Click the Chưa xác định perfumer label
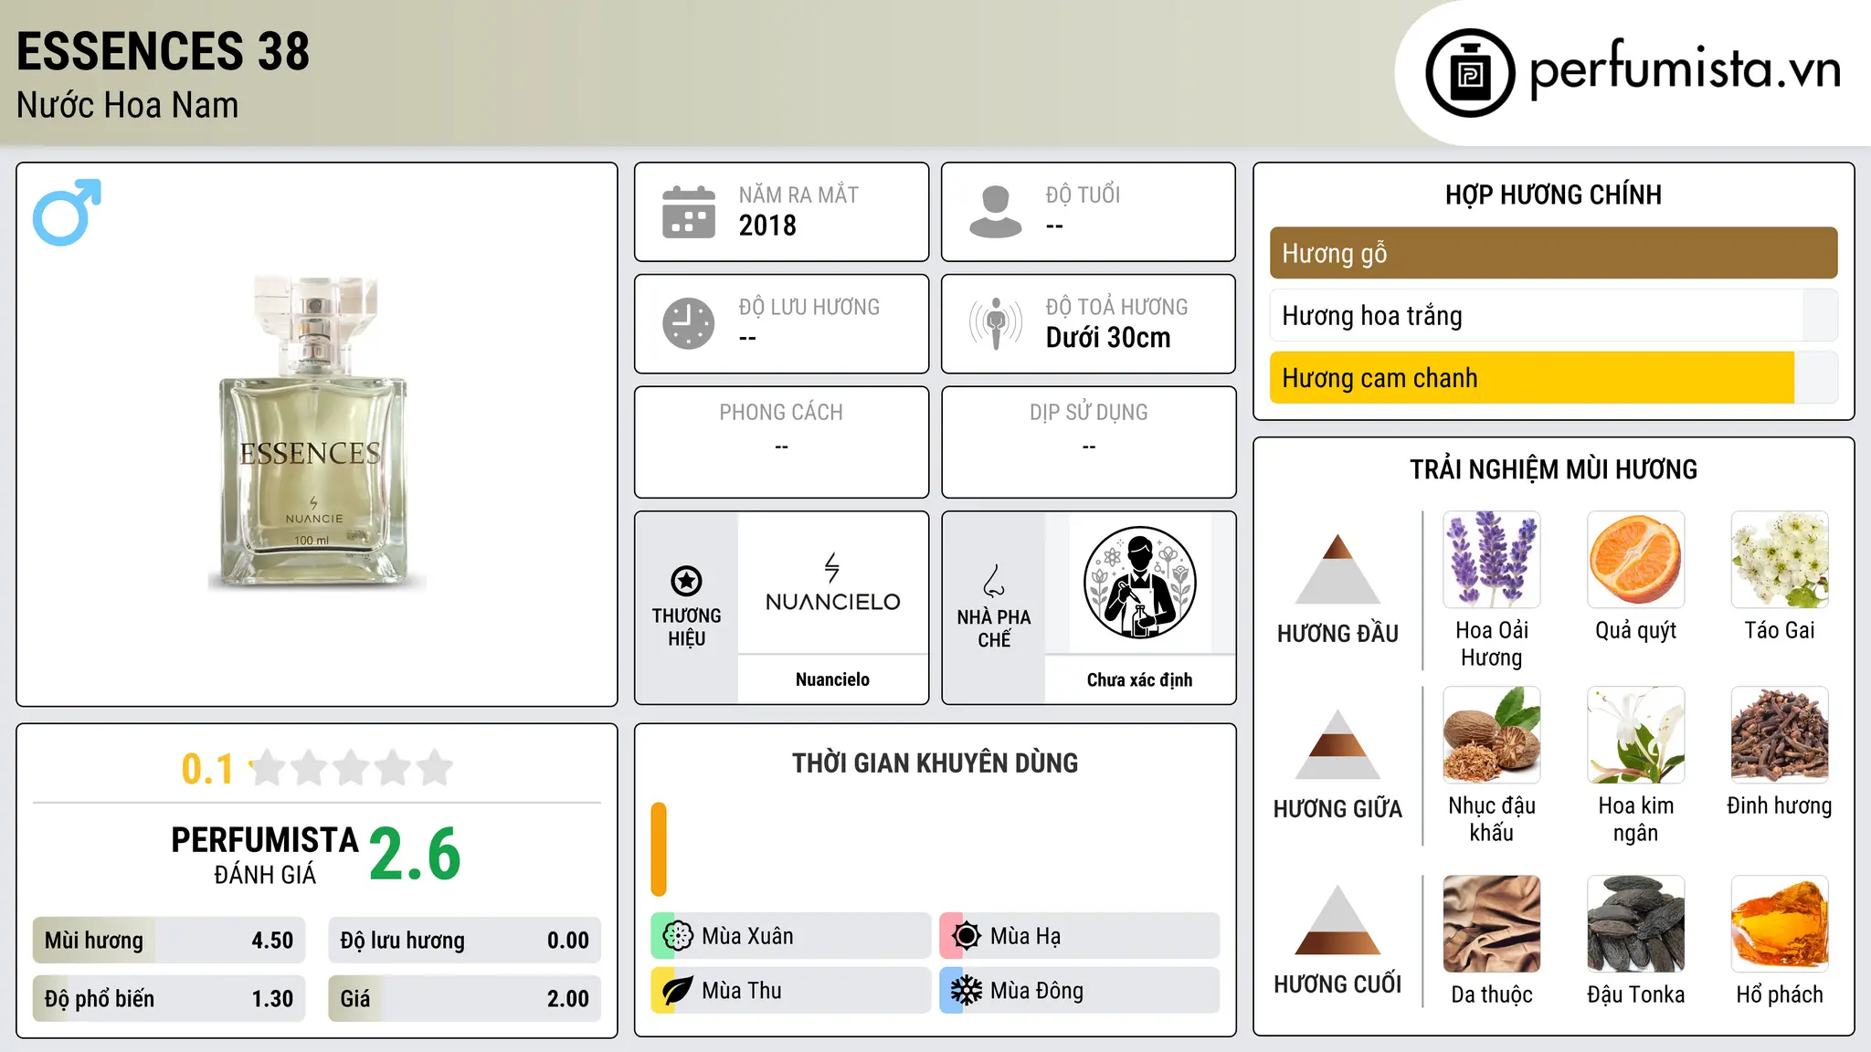Screen dimensions: 1871x1052 tap(1139, 679)
